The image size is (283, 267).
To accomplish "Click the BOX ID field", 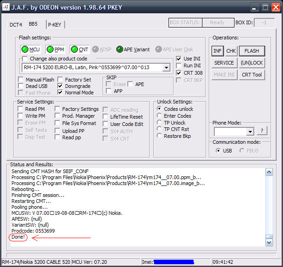I will click(x=264, y=22).
